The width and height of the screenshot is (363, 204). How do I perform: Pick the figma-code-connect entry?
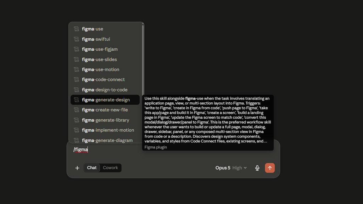point(105,80)
